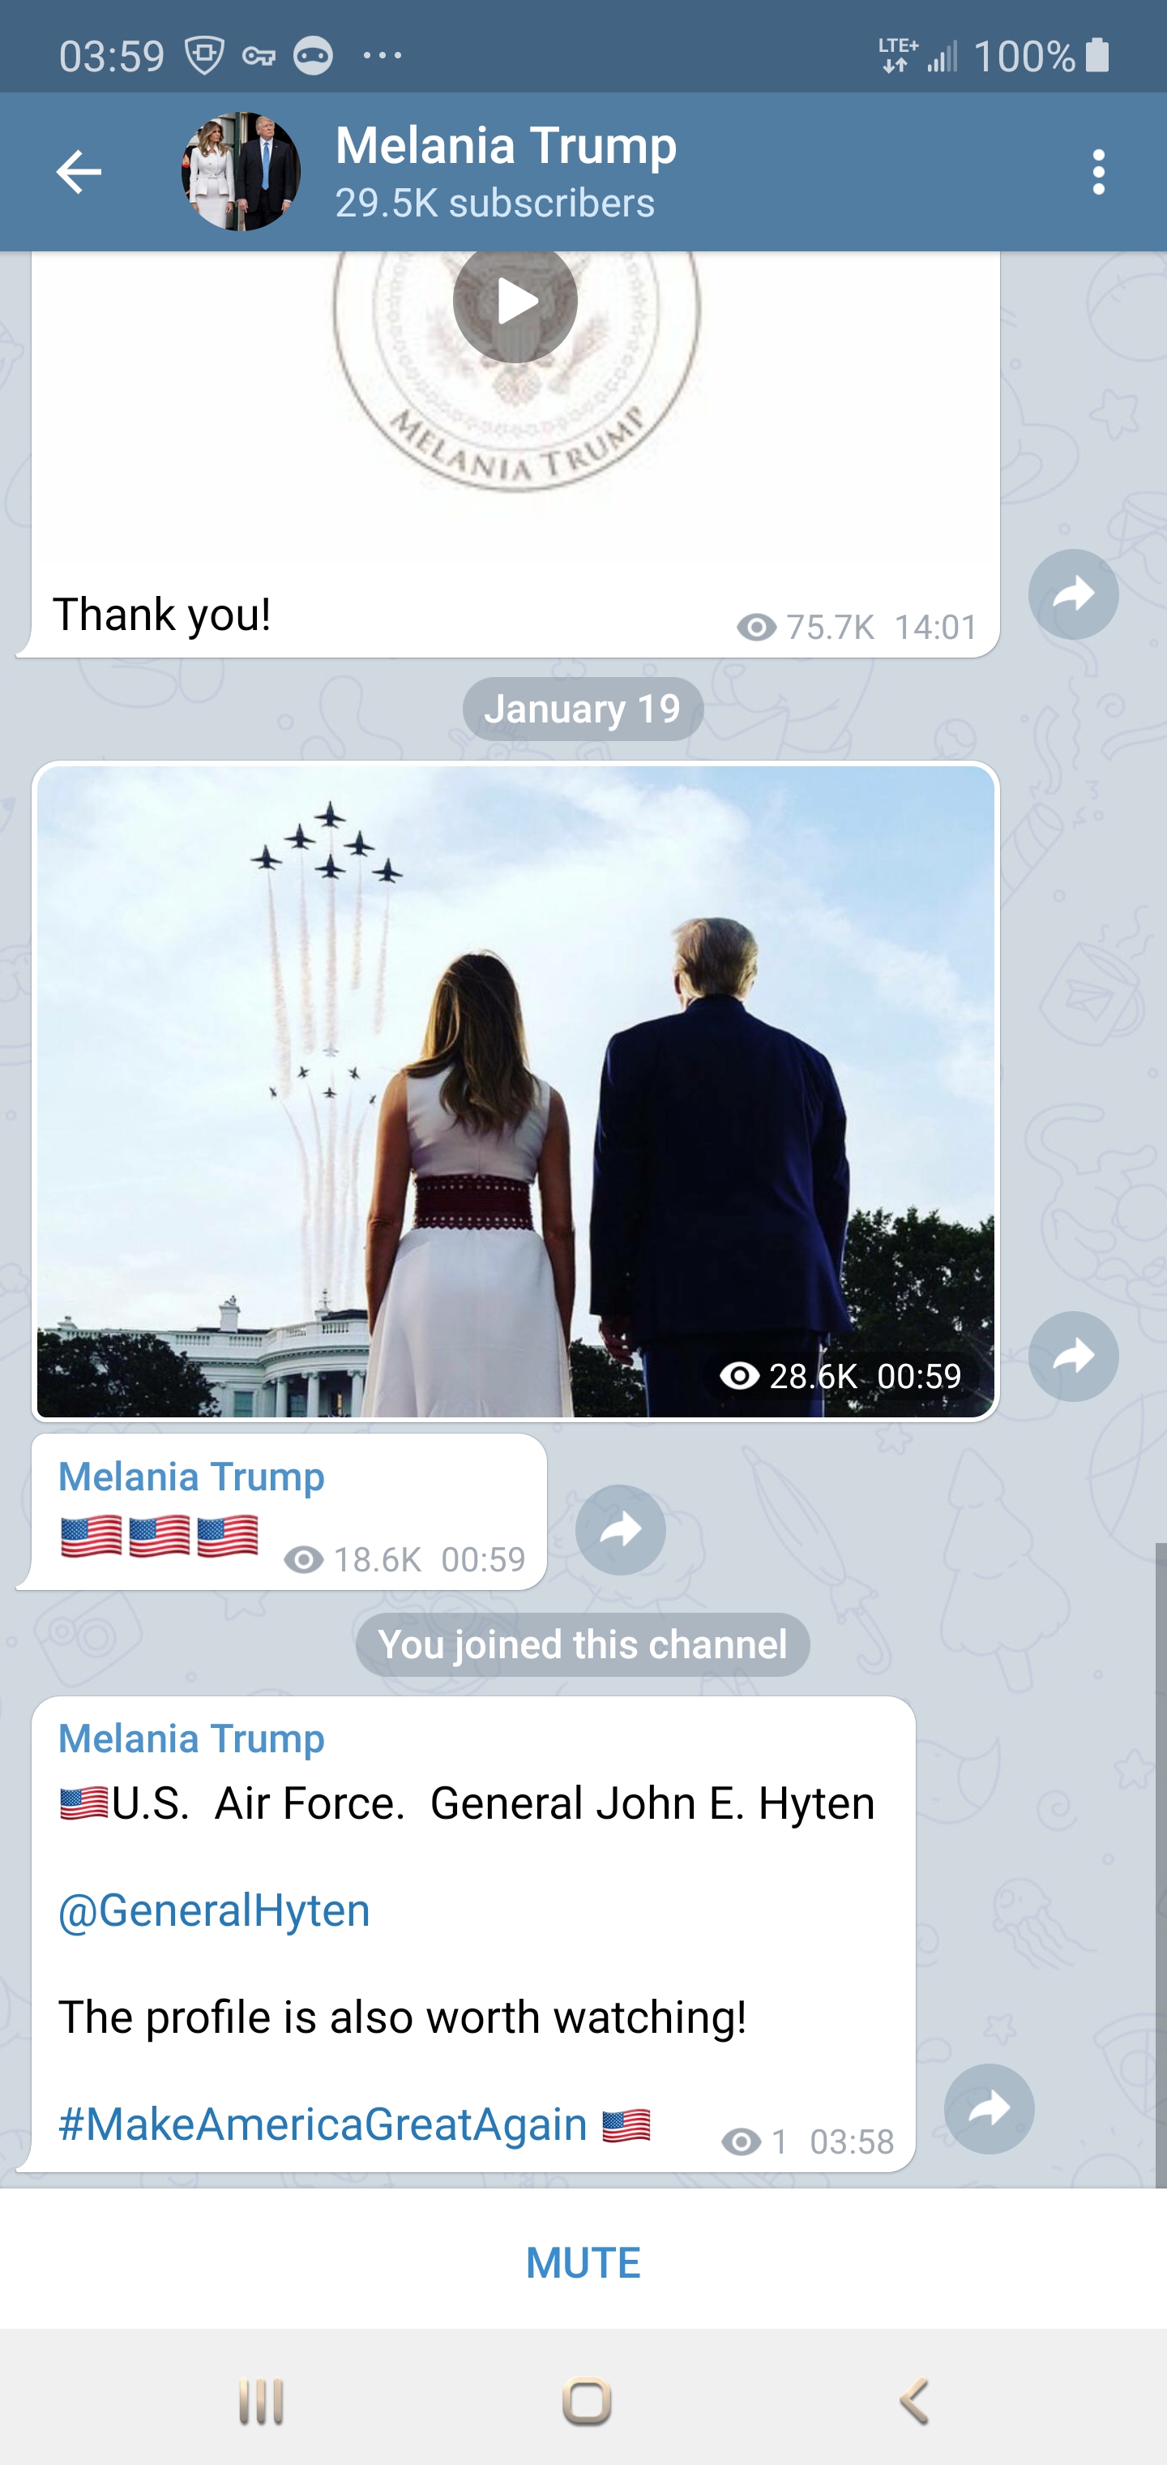Open channel info via Melania Trump title
Viewport: 1167px width, 2465px height.
pyautogui.click(x=505, y=145)
